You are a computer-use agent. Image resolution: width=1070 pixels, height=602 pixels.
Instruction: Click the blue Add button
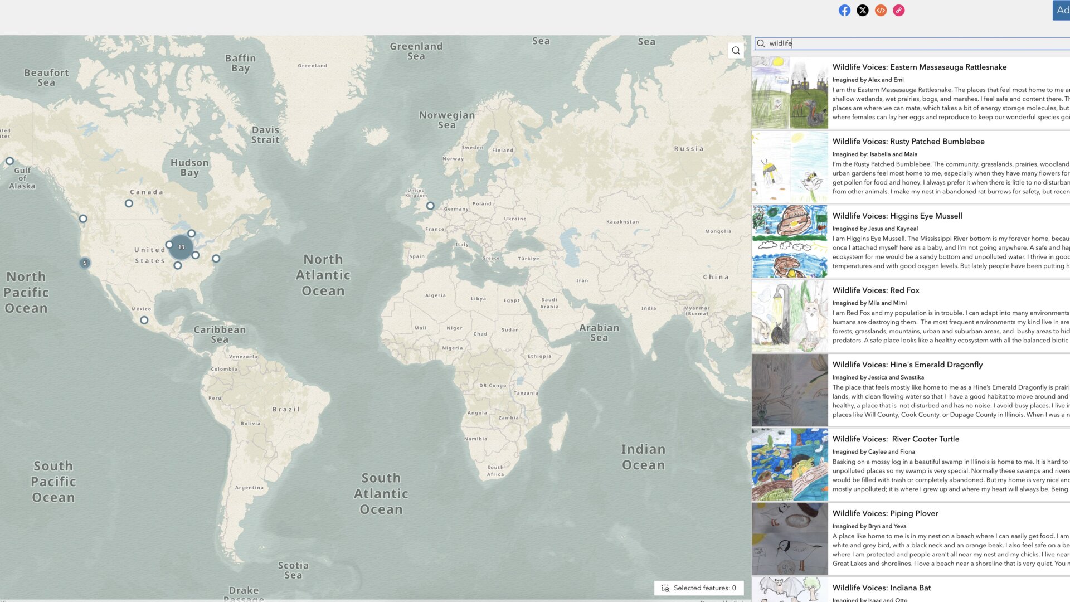(x=1061, y=10)
